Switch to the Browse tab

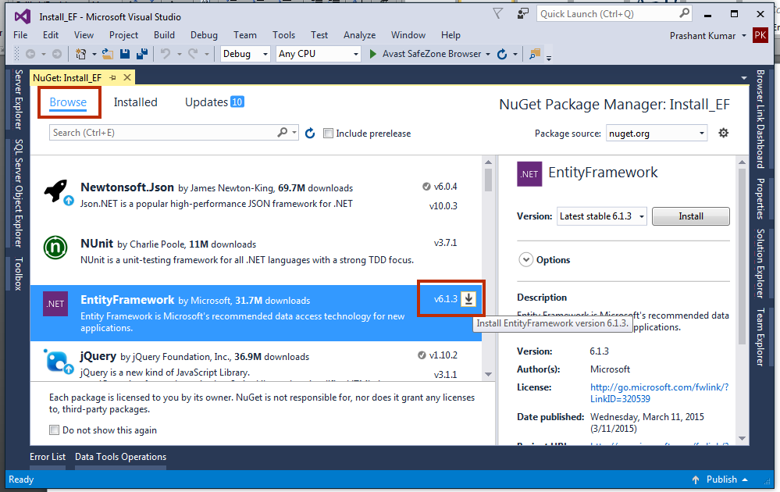click(68, 102)
